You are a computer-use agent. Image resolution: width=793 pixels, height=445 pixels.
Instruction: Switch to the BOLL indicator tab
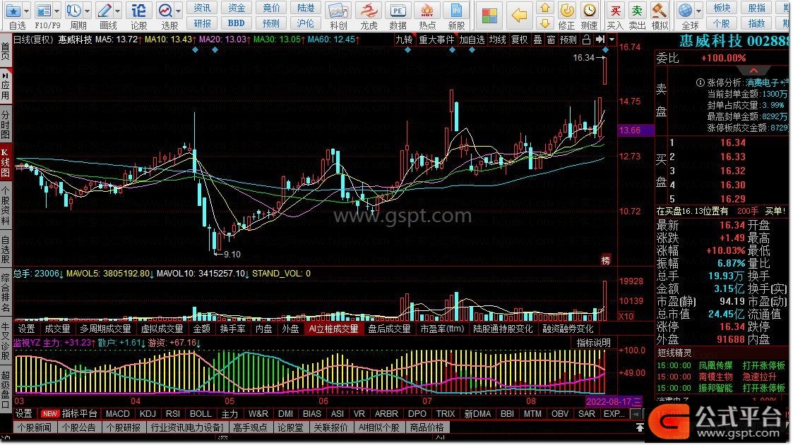pos(201,414)
